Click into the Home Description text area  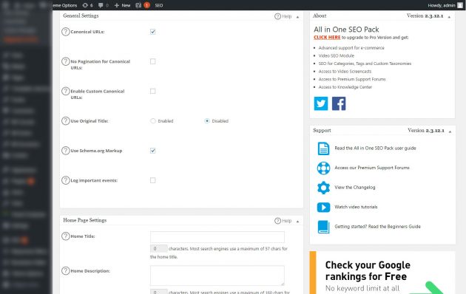(217, 276)
